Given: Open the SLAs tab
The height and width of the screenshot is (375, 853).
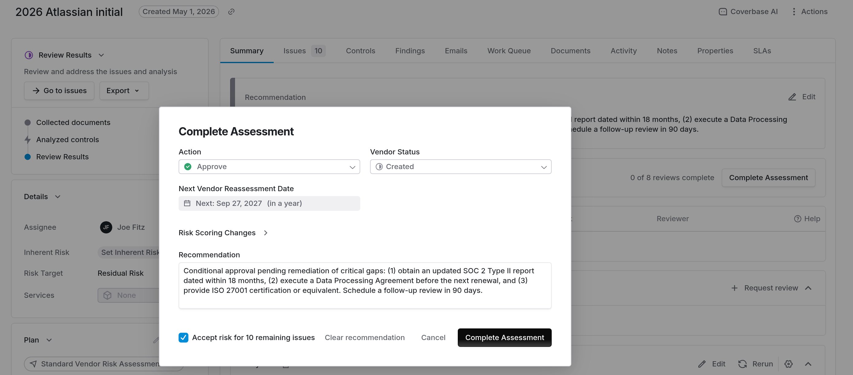Looking at the screenshot, I should pyautogui.click(x=762, y=51).
